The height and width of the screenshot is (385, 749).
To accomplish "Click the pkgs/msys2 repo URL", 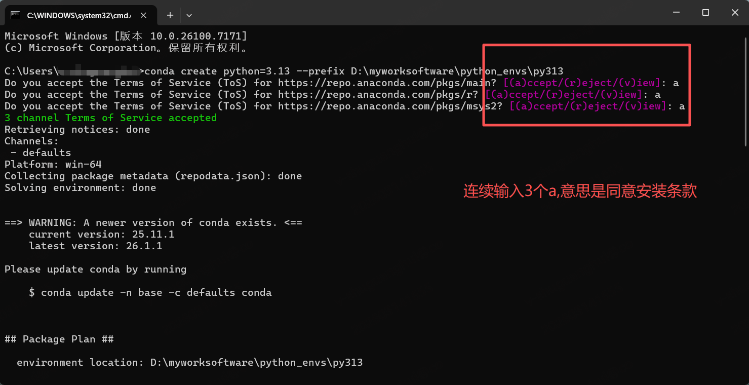I will tap(387, 106).
